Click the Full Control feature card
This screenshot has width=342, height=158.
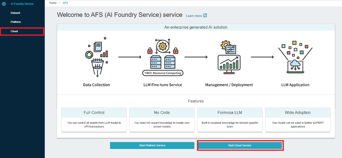[94, 119]
